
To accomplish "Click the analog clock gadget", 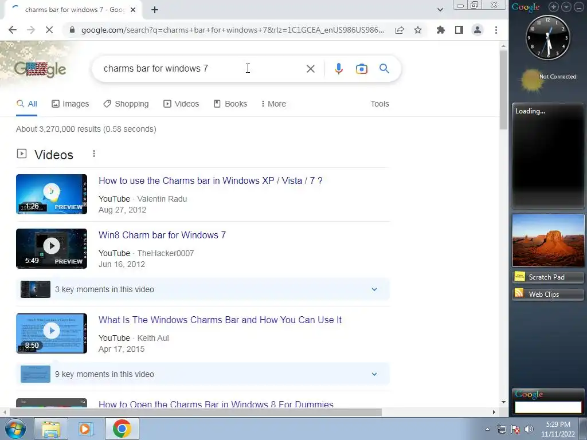I will (x=548, y=37).
